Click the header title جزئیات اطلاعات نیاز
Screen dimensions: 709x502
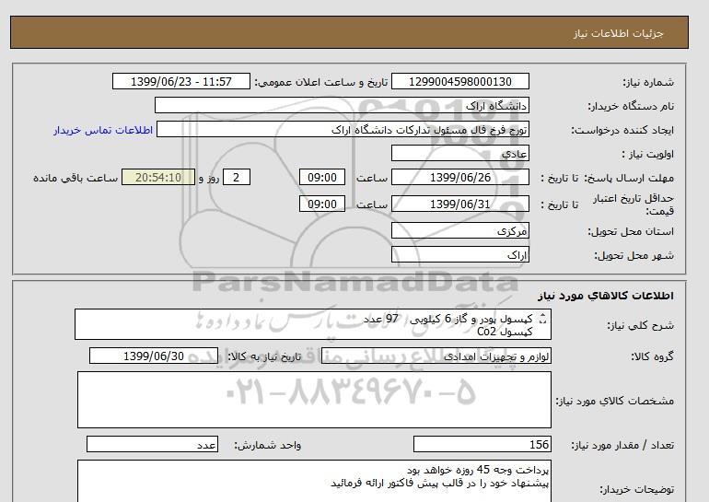(x=618, y=33)
